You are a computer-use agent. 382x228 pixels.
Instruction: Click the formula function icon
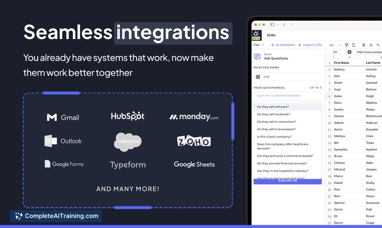click(x=349, y=52)
